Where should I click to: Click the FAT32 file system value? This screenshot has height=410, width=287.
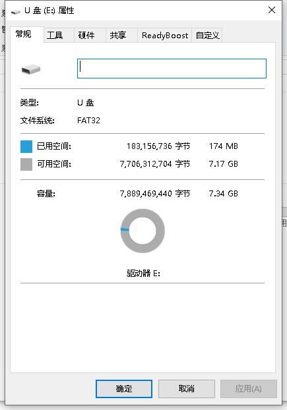[x=88, y=120]
